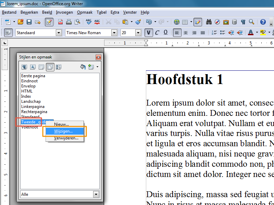Open font size 20 dropdown
Viewport: 274px width, 205px height.
click(x=138, y=33)
